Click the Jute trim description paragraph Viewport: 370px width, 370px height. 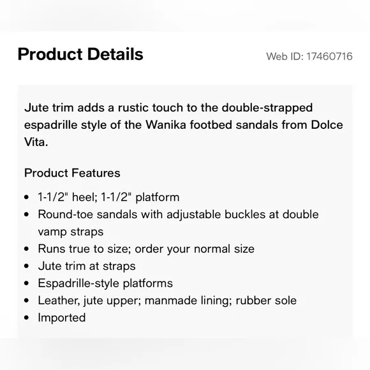[x=184, y=125]
